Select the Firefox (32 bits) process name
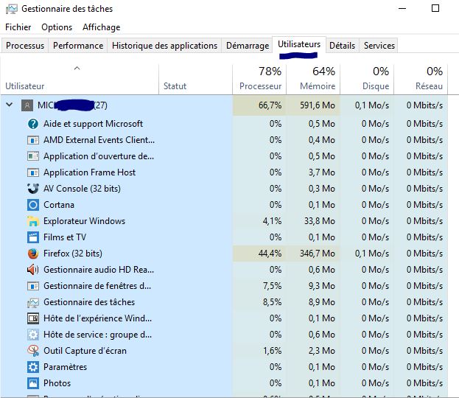Viewport: 459px width, 398px height. (x=73, y=254)
